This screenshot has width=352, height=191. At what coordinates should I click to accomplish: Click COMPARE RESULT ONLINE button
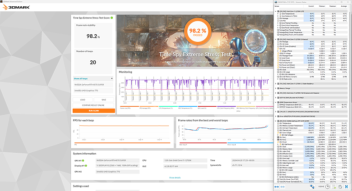(93, 105)
